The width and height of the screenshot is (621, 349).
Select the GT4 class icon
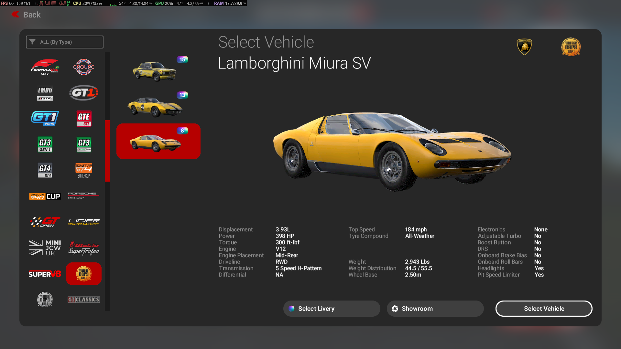[x=45, y=170]
